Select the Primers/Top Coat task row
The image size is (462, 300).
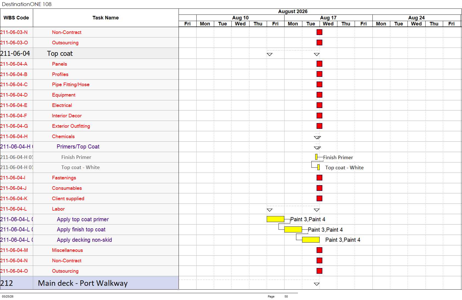(89, 147)
